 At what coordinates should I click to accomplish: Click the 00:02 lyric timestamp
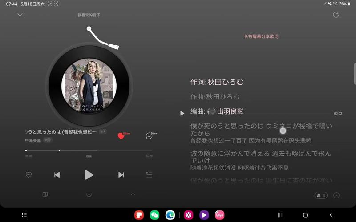pyautogui.click(x=338, y=114)
